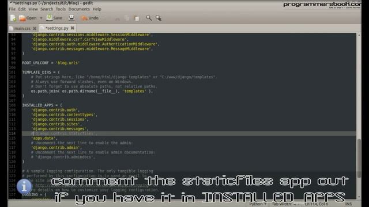This screenshot has width=369, height=207.
Task: Click the scrollbar down arrow
Action: click(x=359, y=197)
